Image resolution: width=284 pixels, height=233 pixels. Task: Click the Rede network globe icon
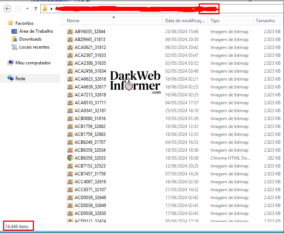coord(10,78)
